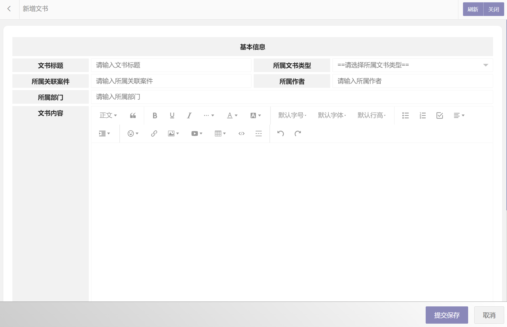Insert a code block
The height and width of the screenshot is (327, 507).
[241, 133]
